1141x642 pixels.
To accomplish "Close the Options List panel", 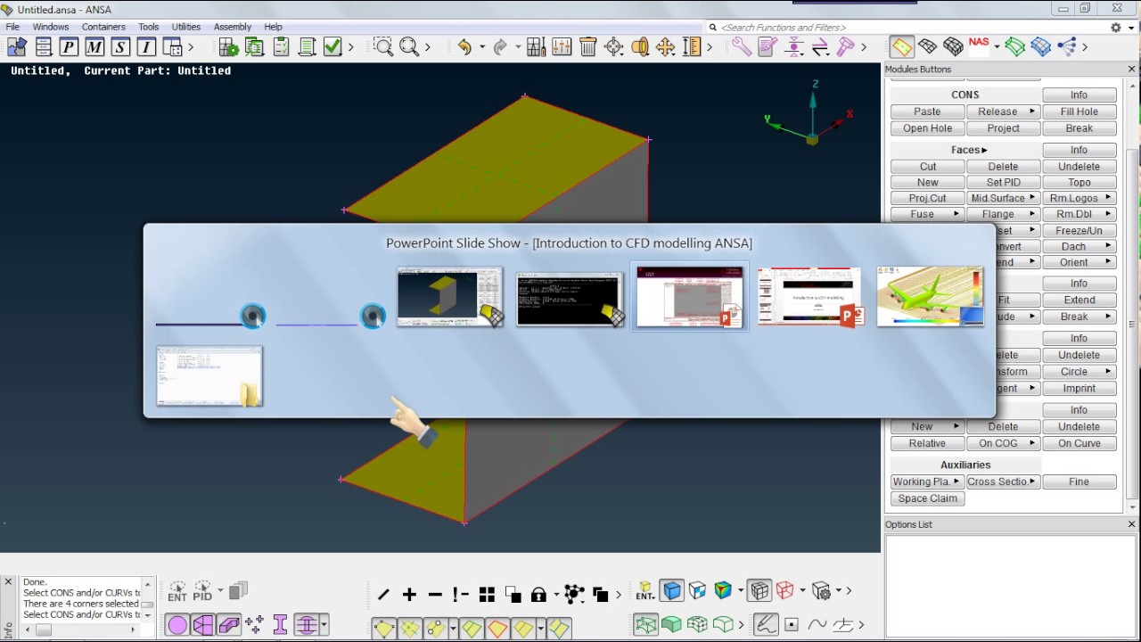I will [x=1131, y=524].
